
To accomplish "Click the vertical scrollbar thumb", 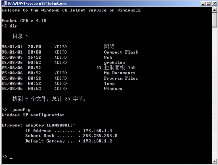I will click(214, 20).
